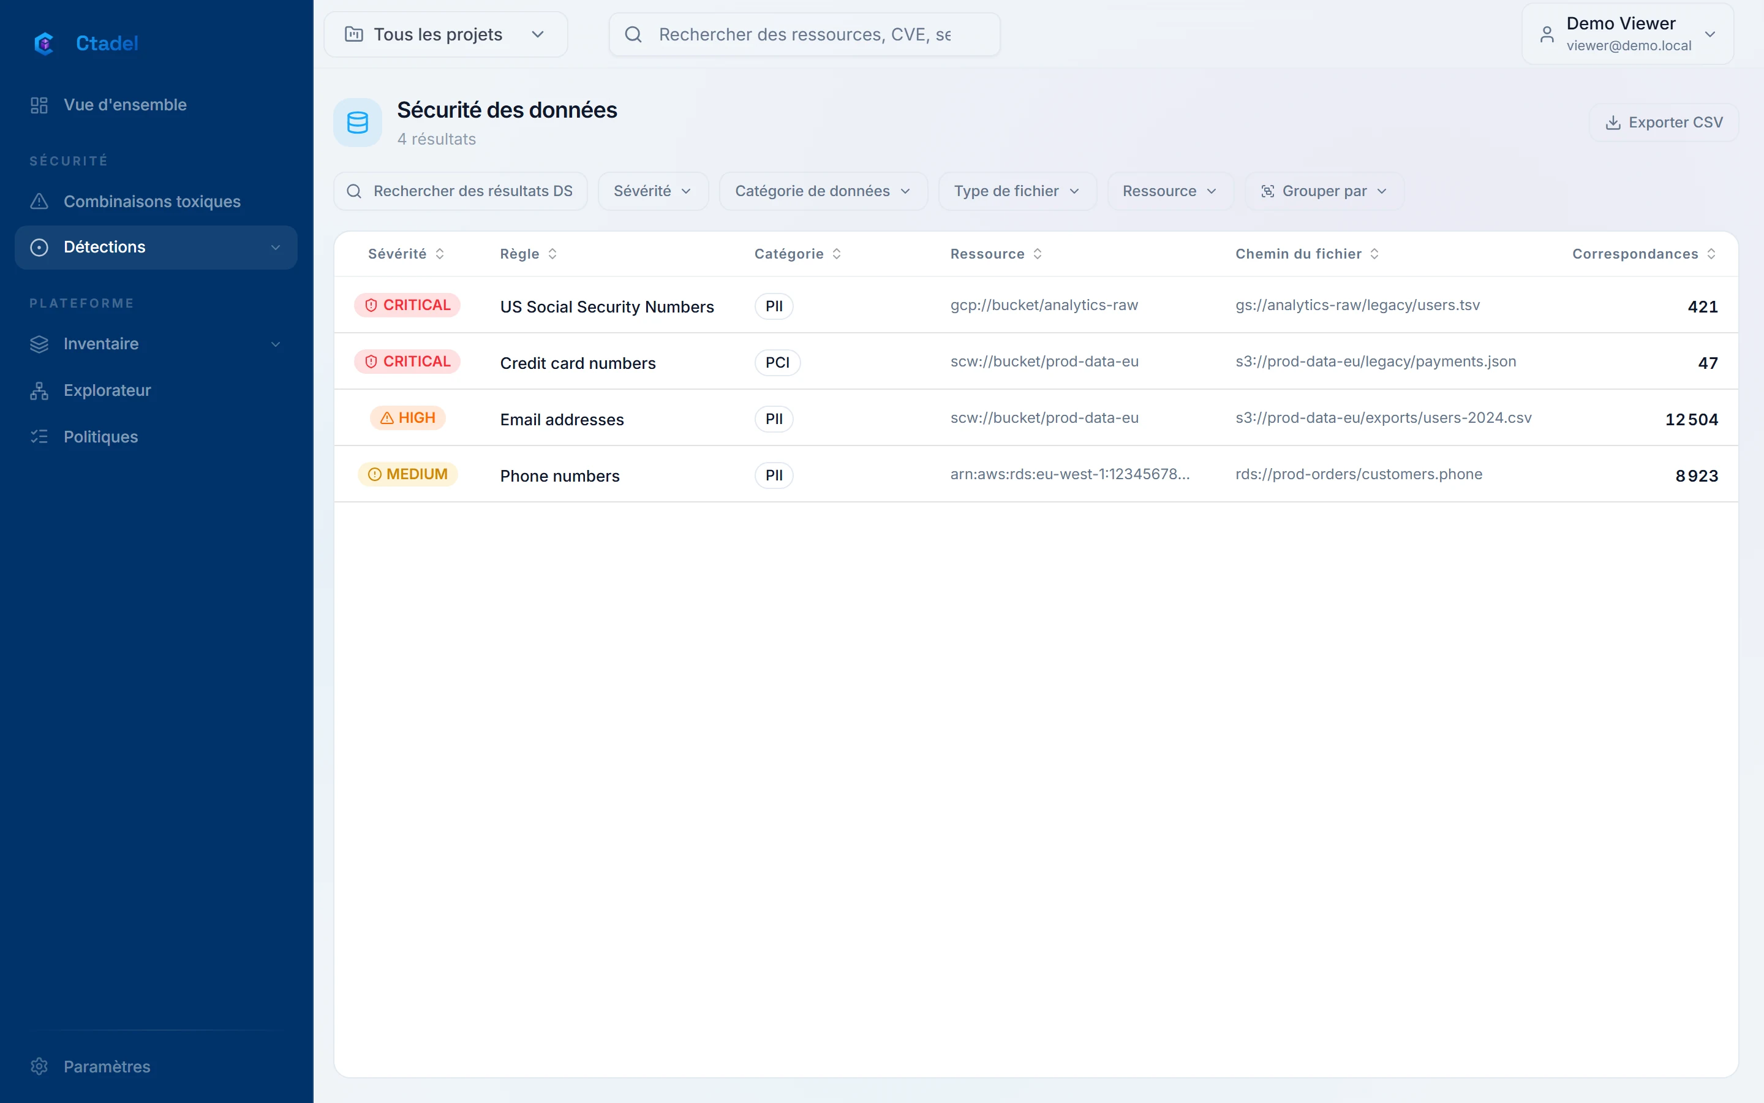The image size is (1764, 1103).
Task: Open Paramètres gear icon
Action: coord(39,1066)
